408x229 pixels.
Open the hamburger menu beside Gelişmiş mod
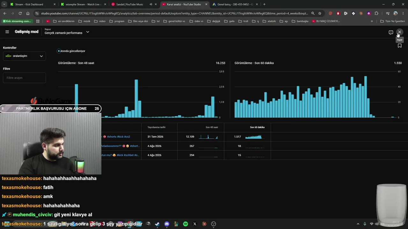(x=7, y=32)
